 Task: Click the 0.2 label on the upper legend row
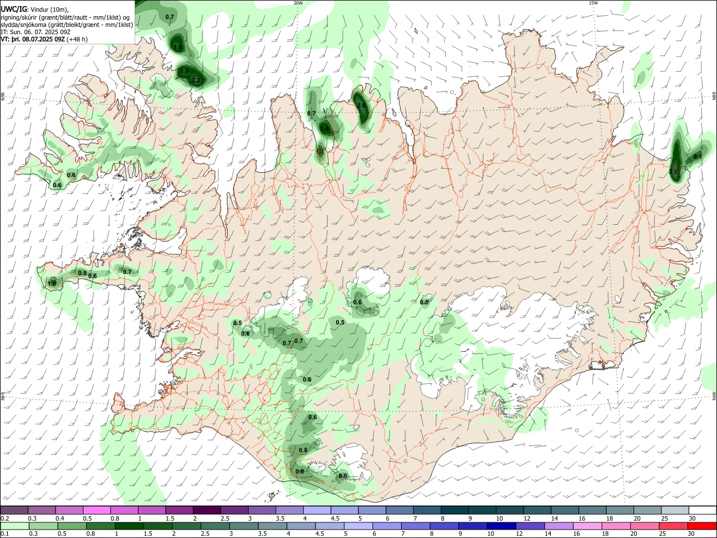[x=4, y=518]
